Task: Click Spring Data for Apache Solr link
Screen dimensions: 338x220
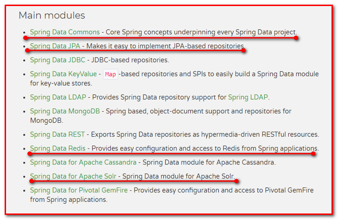Action: point(73,176)
